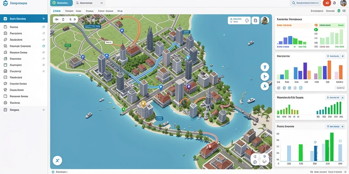Click the small button at the second panel's bottom right

tap(340, 88)
